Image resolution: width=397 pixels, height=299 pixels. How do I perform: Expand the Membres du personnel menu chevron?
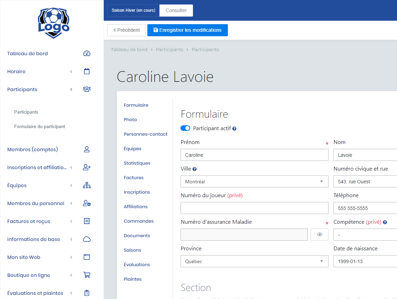pyautogui.click(x=71, y=203)
